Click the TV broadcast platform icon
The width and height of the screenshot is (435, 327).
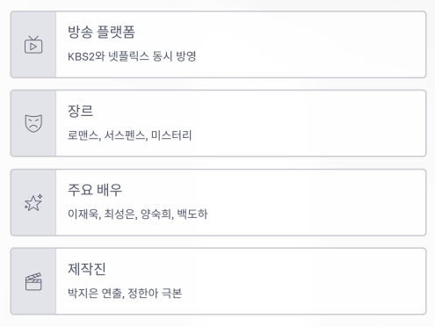pyautogui.click(x=33, y=45)
